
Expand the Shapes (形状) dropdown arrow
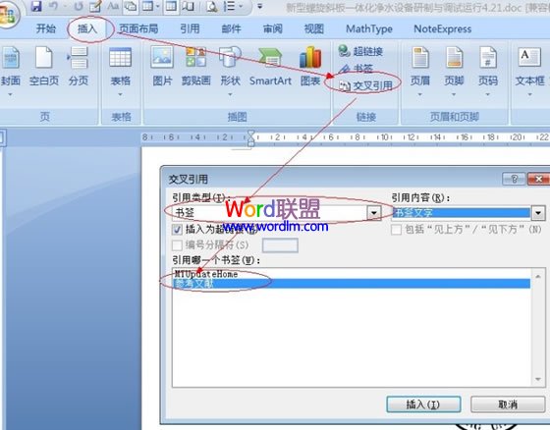tap(230, 94)
